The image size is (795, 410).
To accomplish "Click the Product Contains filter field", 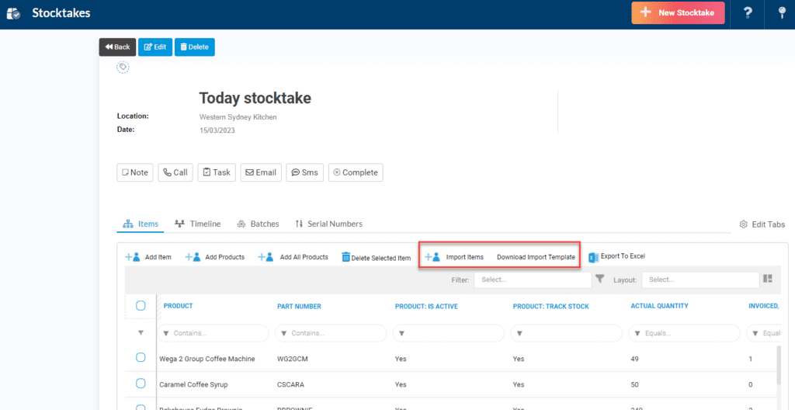I will (213, 333).
